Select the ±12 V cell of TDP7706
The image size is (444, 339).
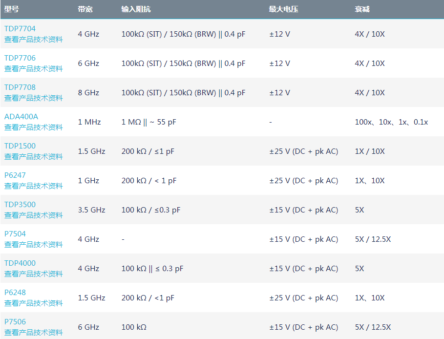coord(280,64)
